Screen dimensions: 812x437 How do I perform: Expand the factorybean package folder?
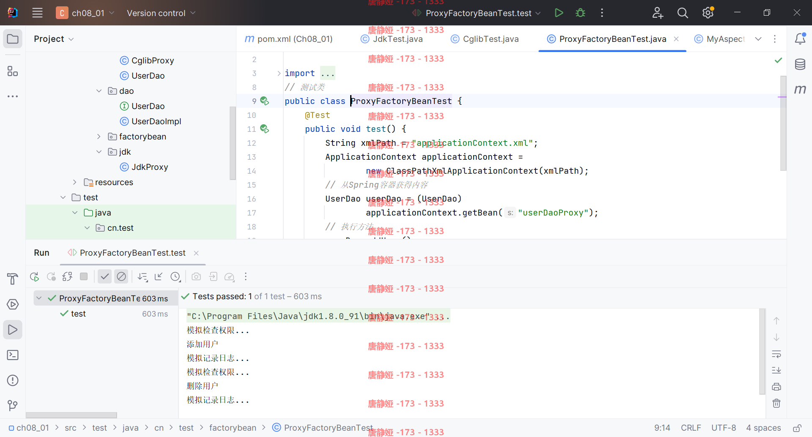click(99, 137)
